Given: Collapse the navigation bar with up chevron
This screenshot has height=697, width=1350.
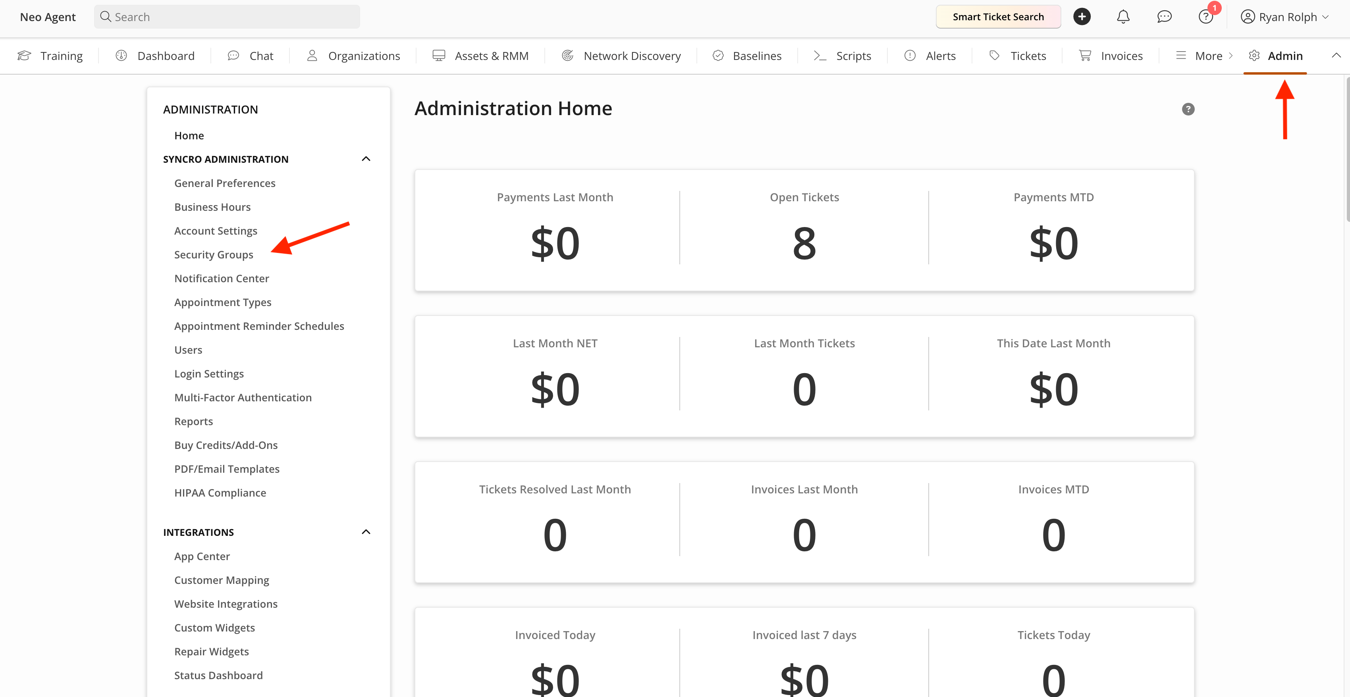Looking at the screenshot, I should [x=1336, y=56].
